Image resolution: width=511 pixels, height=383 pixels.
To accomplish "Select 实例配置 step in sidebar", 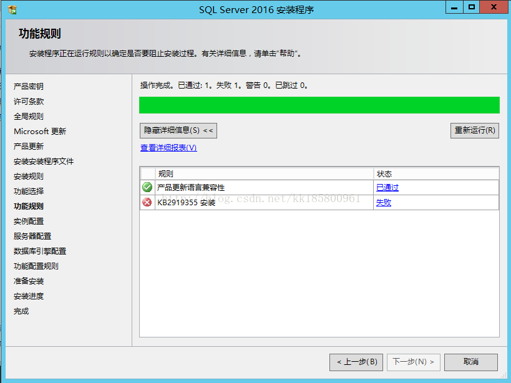I will point(29,221).
